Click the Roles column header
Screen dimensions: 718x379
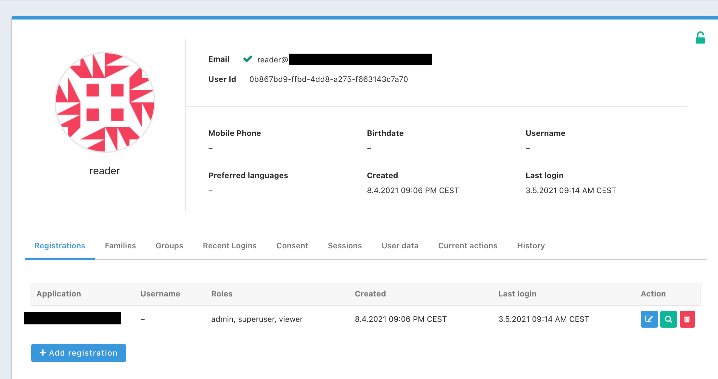[222, 294]
